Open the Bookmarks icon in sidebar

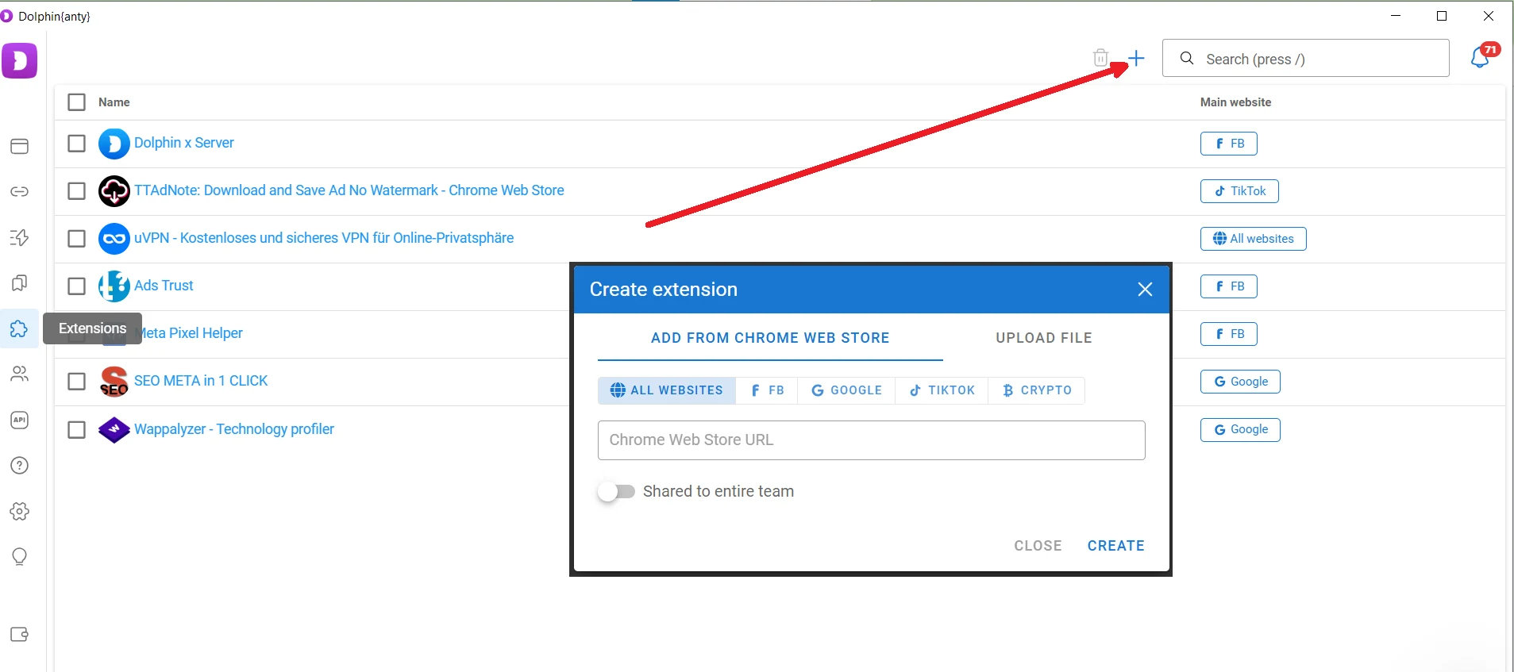(20, 283)
